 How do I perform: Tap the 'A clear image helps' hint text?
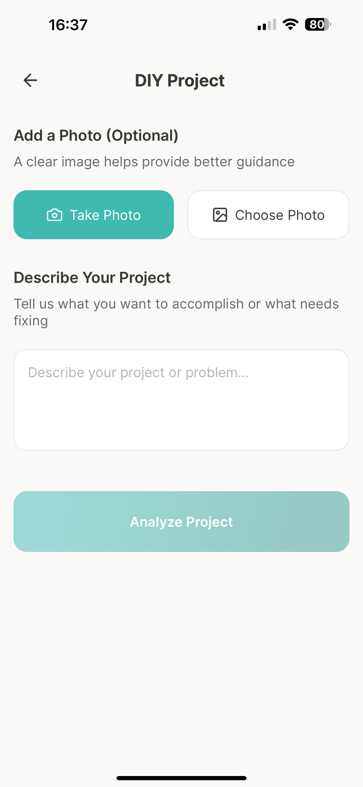click(154, 162)
